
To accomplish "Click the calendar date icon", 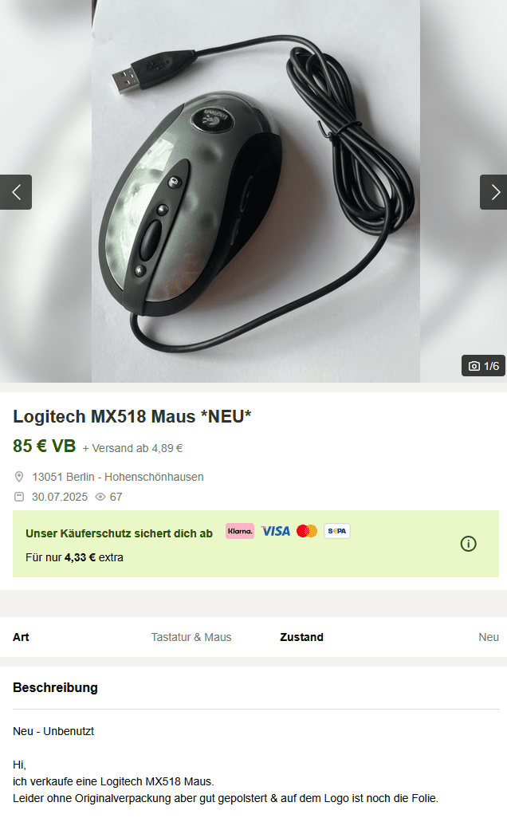I will pos(19,497).
